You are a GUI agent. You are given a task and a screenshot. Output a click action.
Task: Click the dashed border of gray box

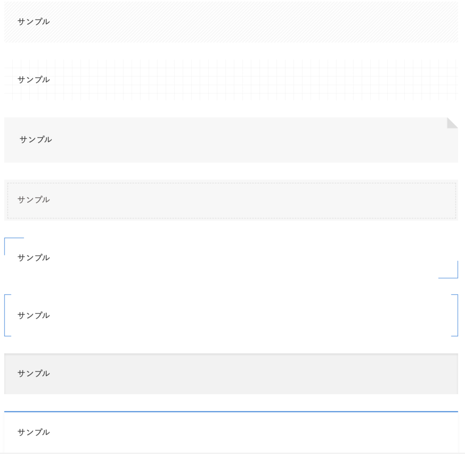232,183
